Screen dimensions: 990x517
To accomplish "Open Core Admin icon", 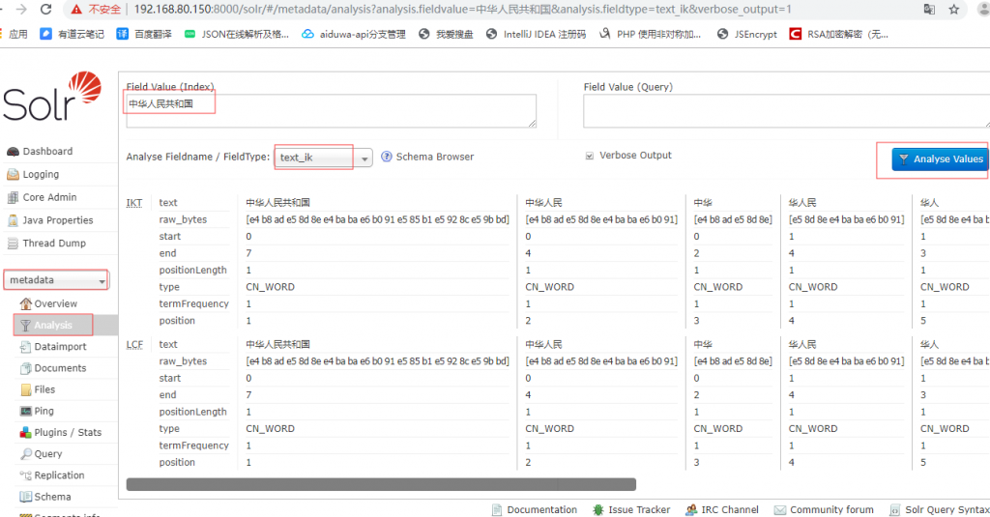I will click(13, 197).
